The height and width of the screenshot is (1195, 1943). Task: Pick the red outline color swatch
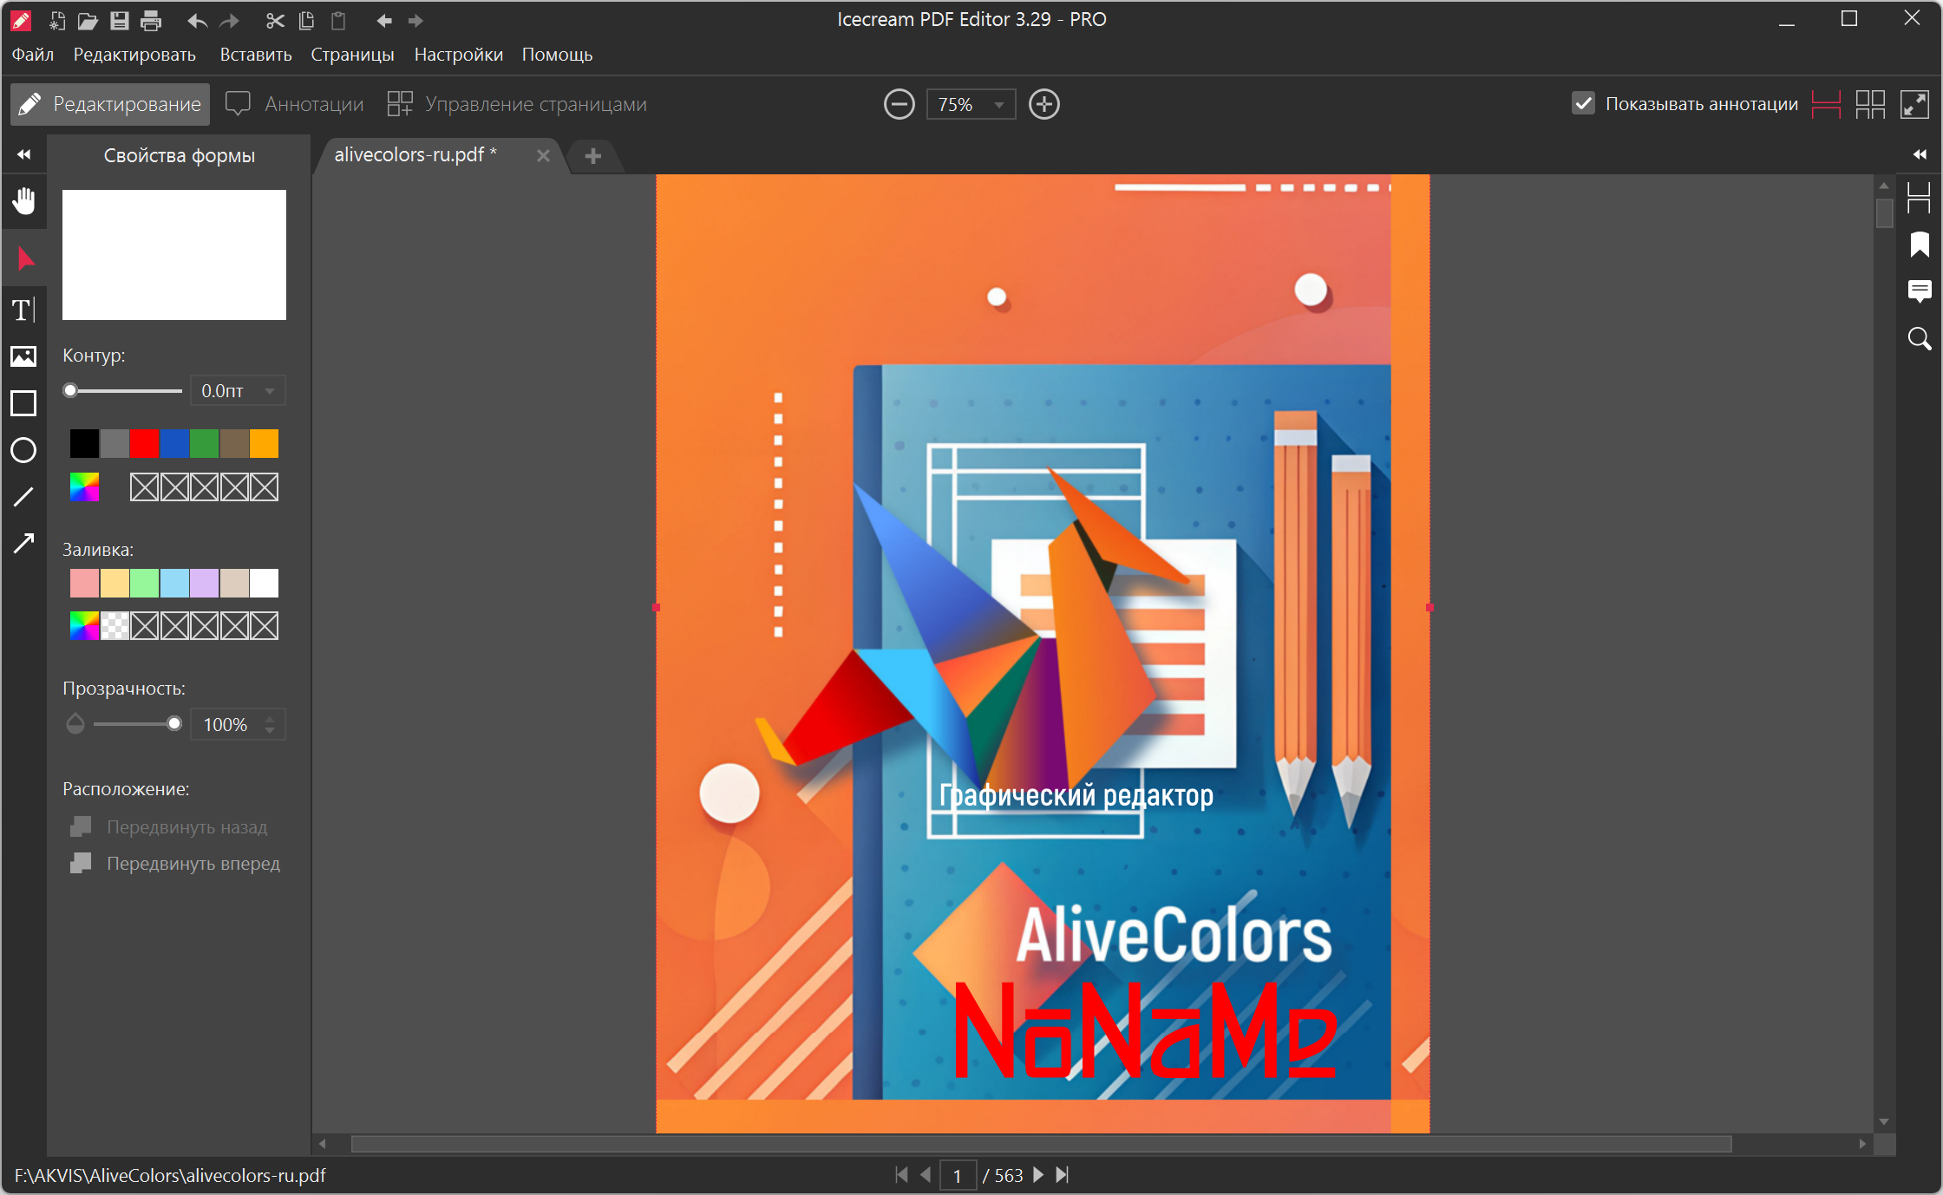point(144,444)
